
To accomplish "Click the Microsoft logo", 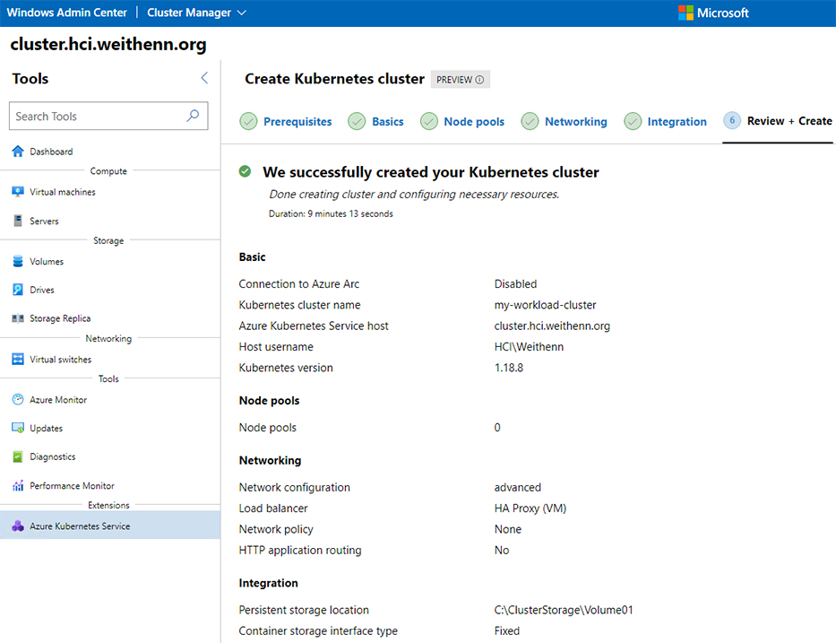I will pyautogui.click(x=685, y=13).
